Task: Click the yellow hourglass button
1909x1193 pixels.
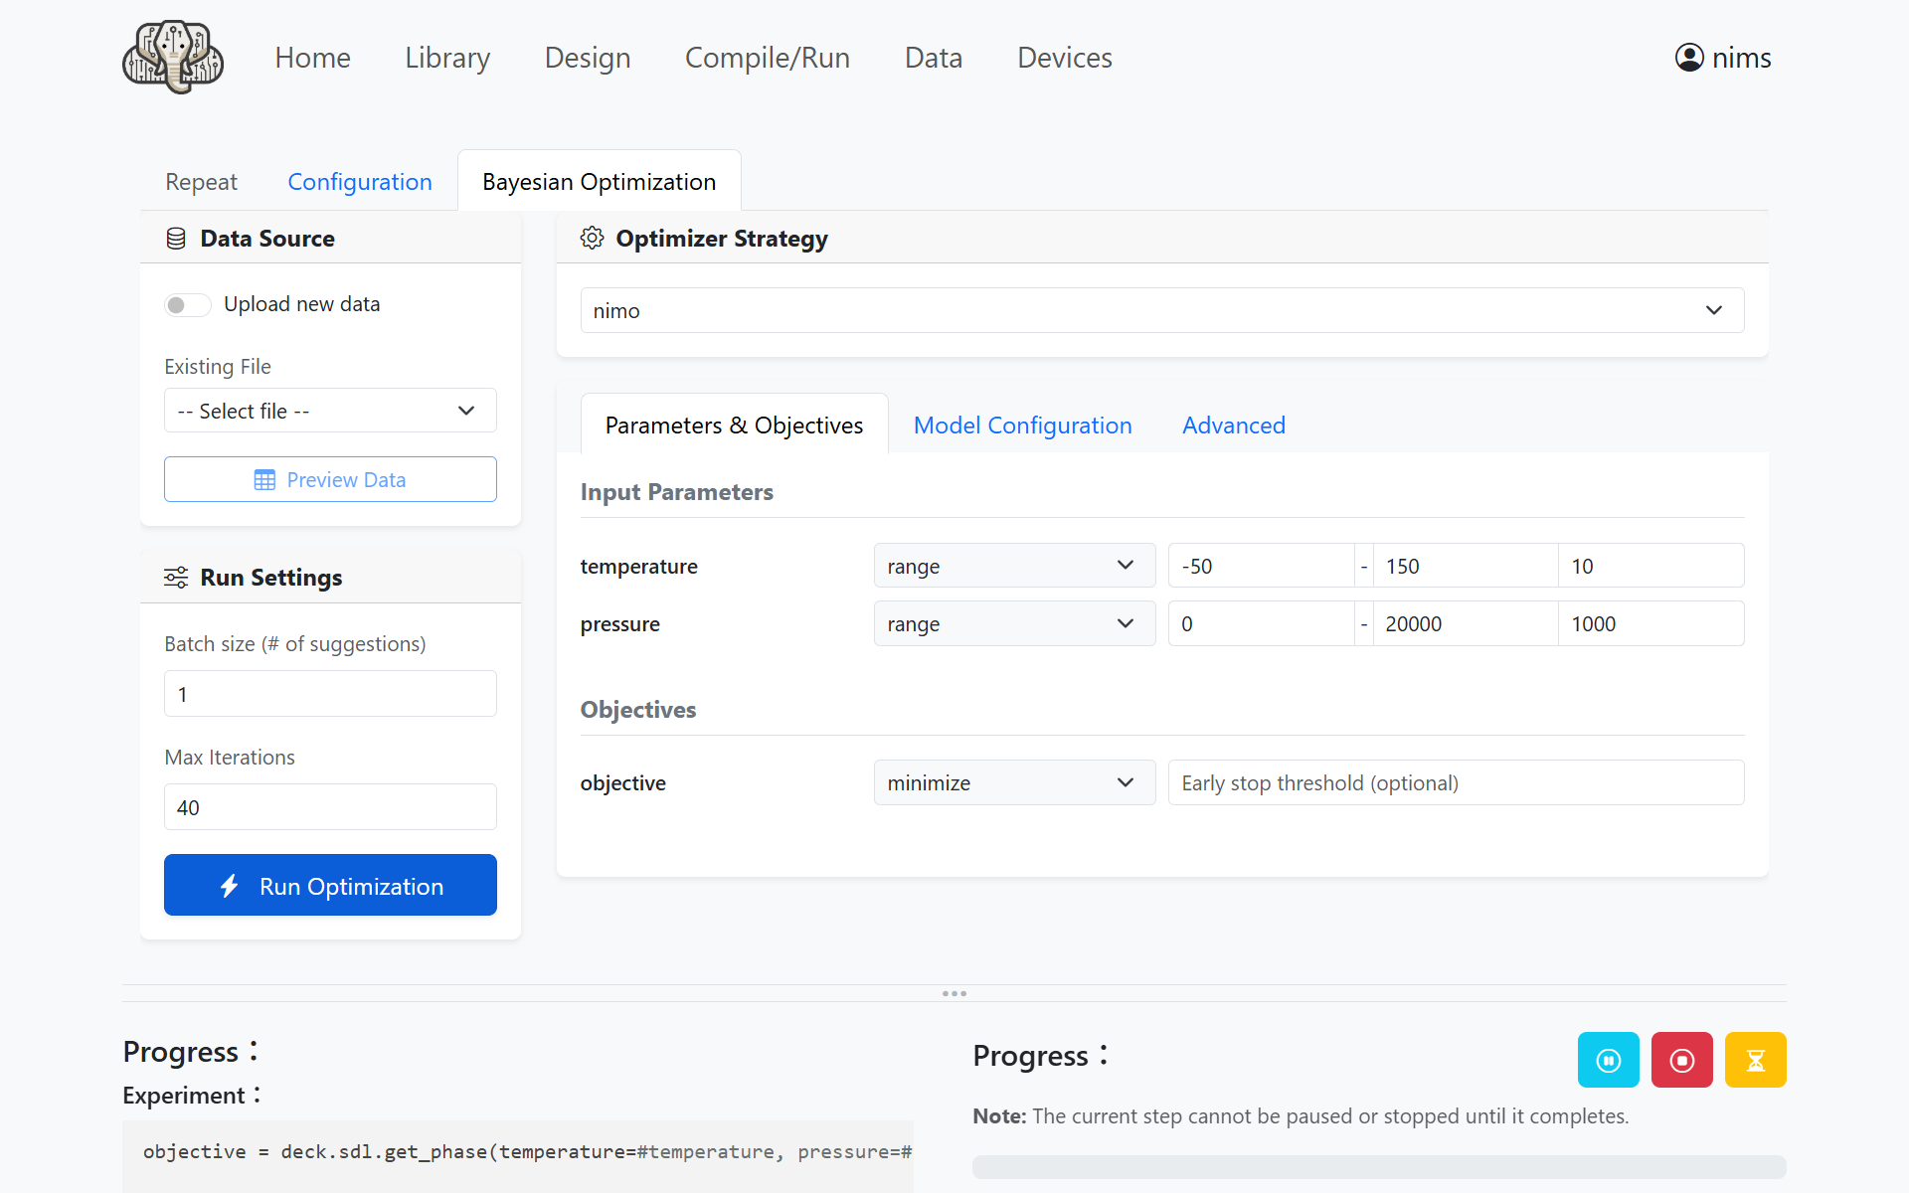Action: click(1755, 1060)
